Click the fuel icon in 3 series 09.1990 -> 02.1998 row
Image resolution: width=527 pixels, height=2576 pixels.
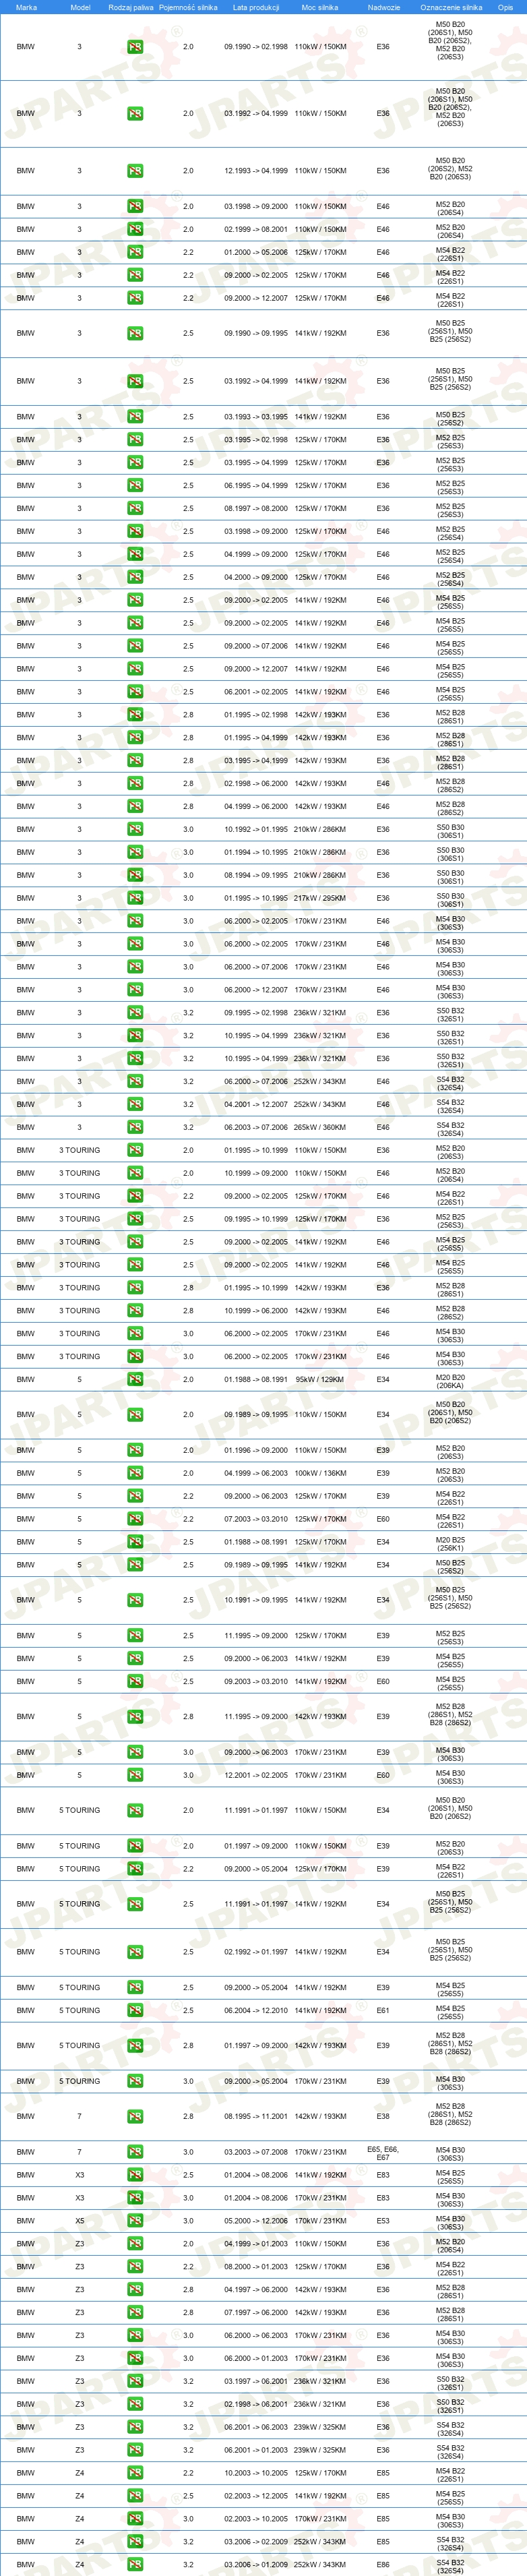tap(135, 47)
